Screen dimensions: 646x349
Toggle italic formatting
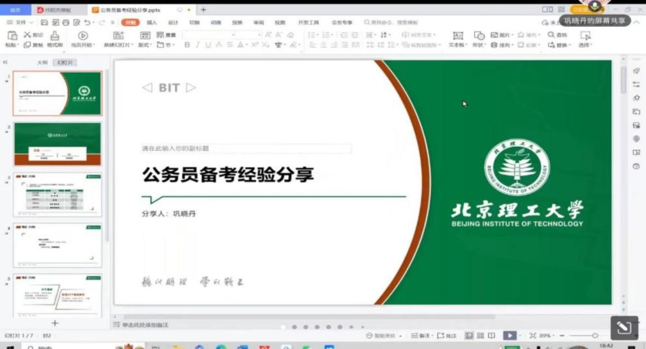point(197,45)
